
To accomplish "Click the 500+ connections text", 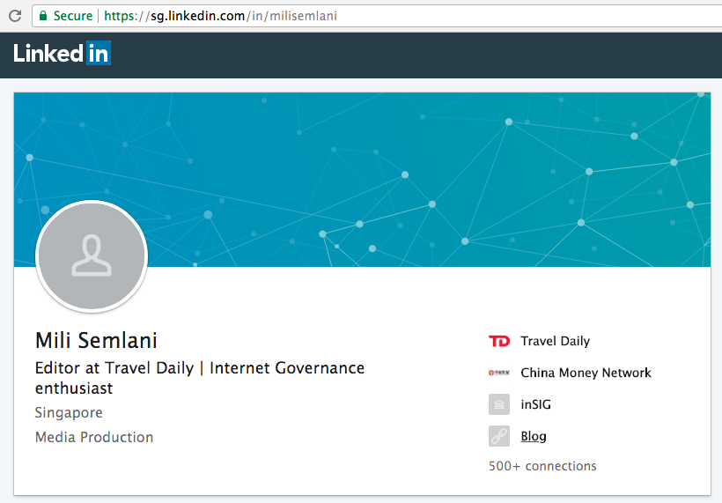I will [x=542, y=466].
